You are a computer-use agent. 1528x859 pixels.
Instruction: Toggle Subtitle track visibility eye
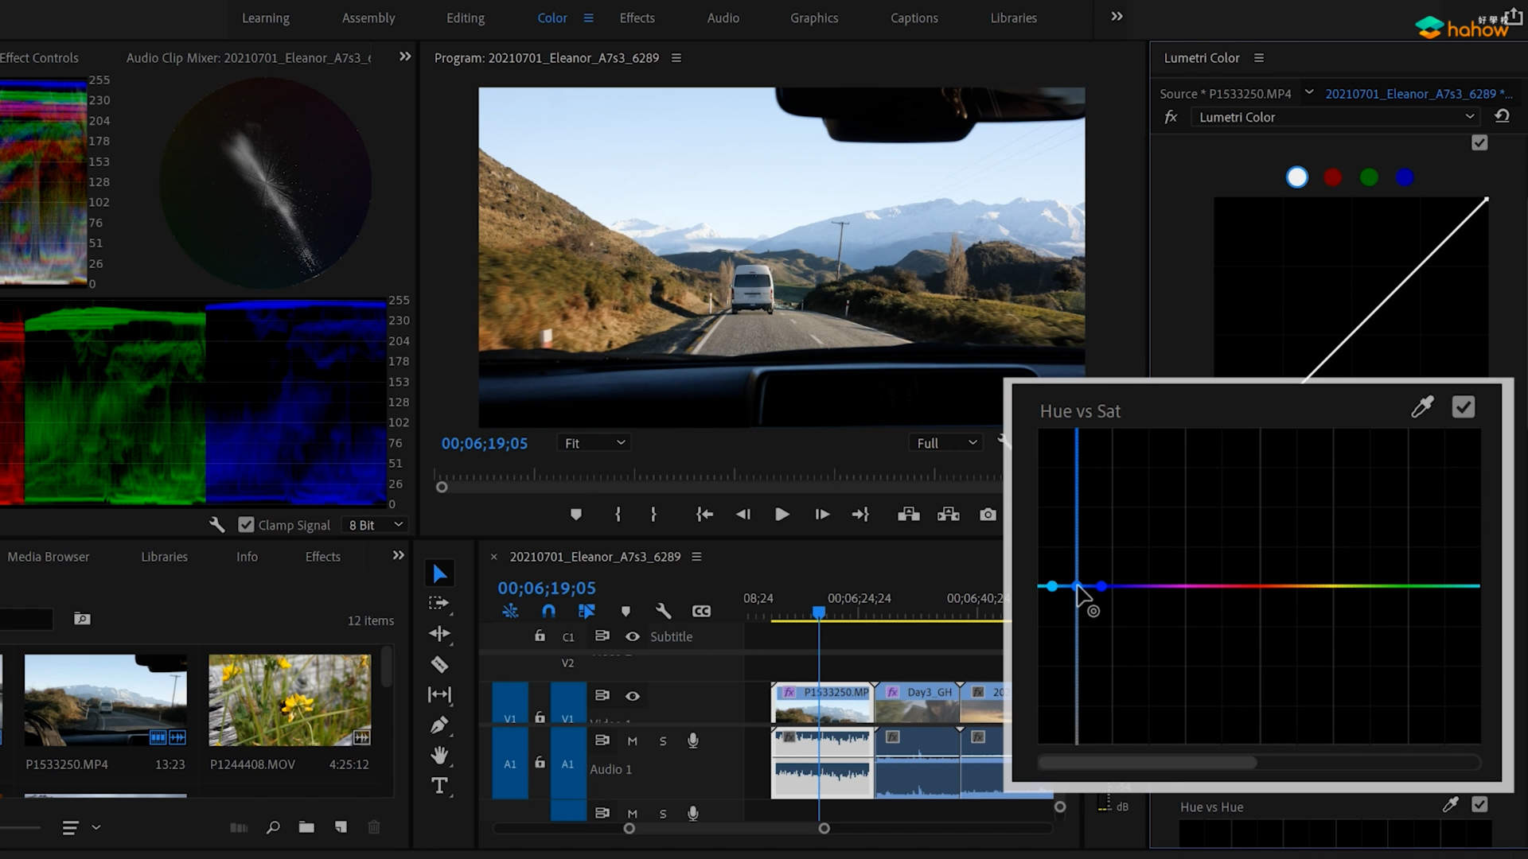633,636
